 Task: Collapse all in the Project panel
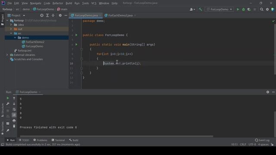[53, 15]
